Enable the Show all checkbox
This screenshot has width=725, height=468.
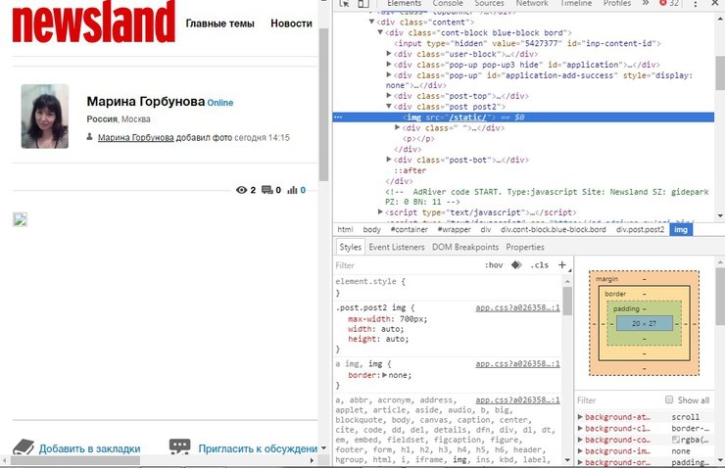670,399
